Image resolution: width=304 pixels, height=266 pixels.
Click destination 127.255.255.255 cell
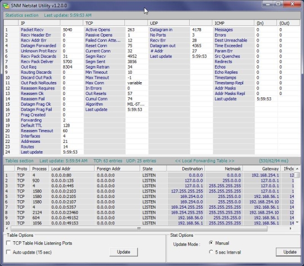coord(187,191)
